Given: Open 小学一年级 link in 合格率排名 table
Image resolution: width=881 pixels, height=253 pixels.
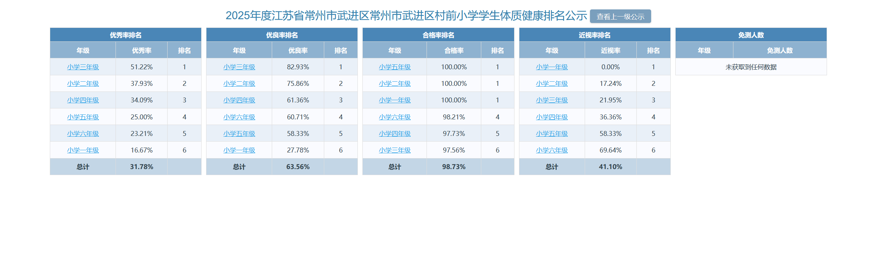Looking at the screenshot, I should click(x=395, y=100).
